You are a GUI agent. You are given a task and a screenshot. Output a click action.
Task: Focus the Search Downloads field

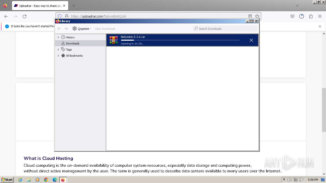(225, 28)
